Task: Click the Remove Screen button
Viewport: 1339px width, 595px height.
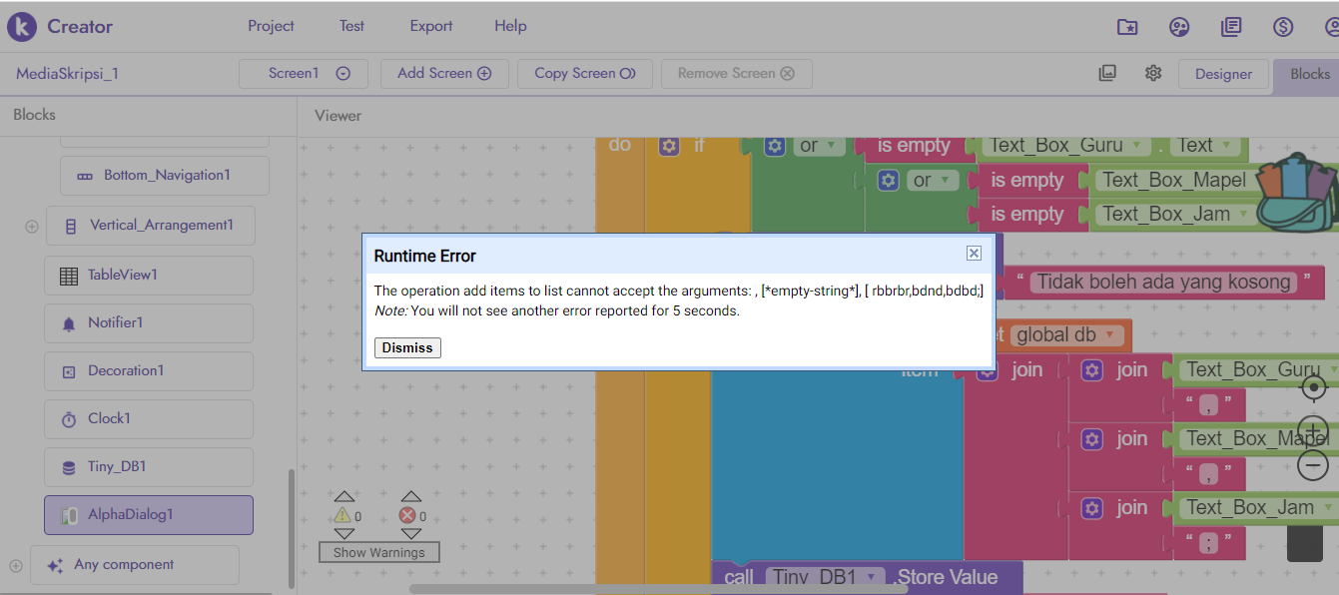Action: click(736, 73)
